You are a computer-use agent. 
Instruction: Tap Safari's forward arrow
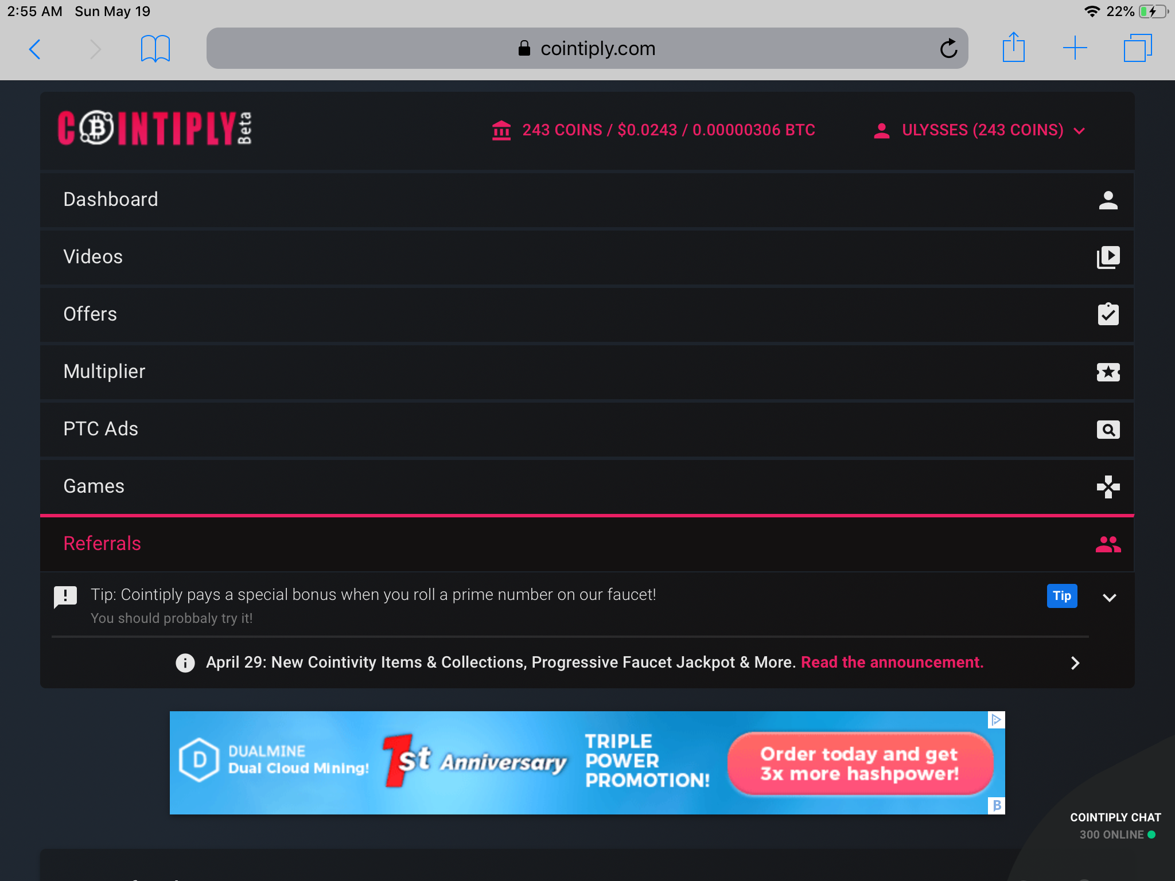coord(95,49)
